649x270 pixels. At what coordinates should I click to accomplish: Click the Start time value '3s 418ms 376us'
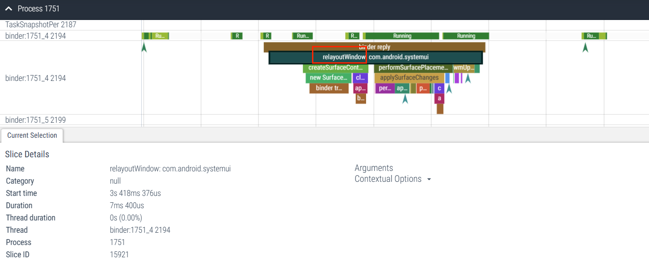tap(135, 193)
